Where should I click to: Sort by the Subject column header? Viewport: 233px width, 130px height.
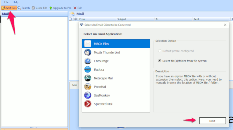tap(135, 19)
